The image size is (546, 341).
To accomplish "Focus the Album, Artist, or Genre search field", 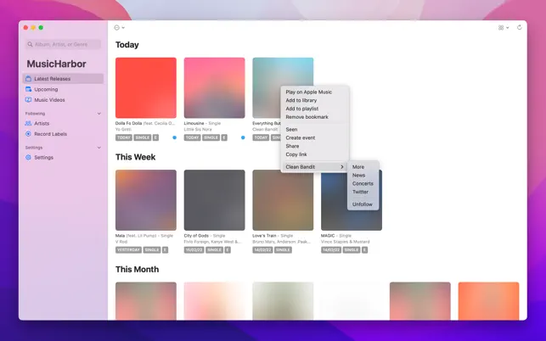I will click(63, 44).
